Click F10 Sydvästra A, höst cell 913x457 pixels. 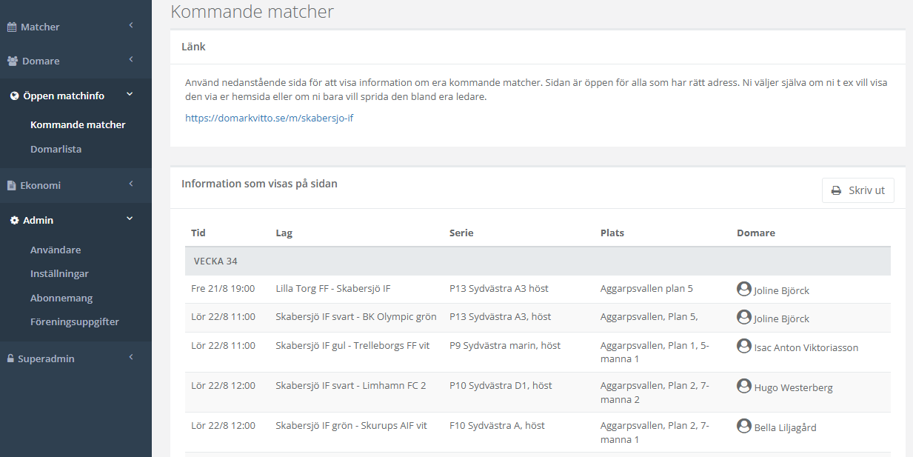497,425
